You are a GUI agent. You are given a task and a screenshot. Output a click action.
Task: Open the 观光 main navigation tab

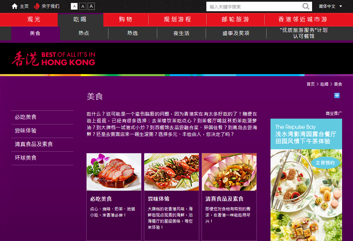pos(34,19)
